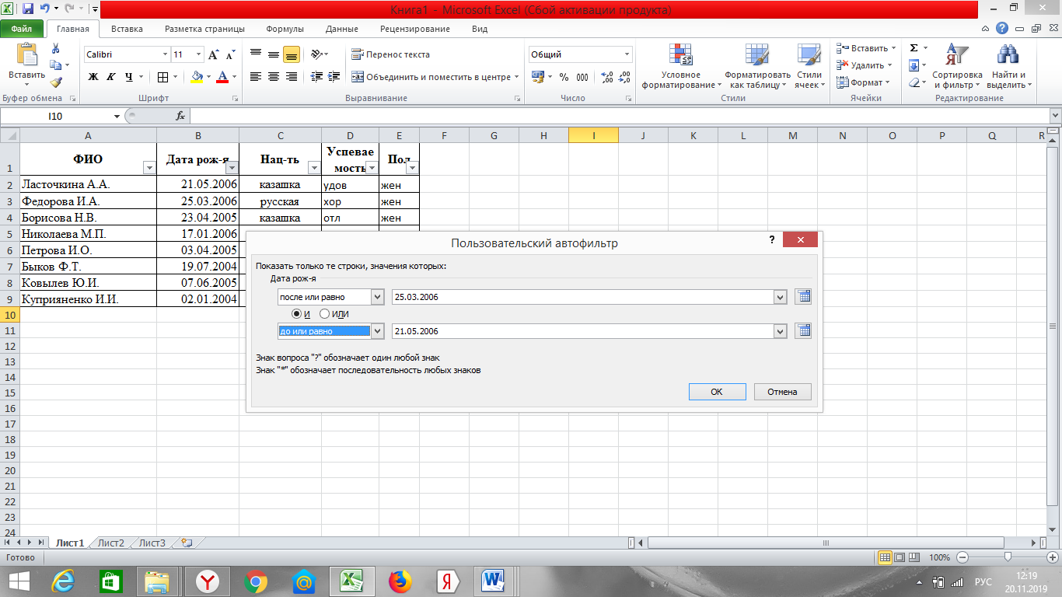
Task: Open the ФИО column filter dropdown
Action: click(149, 168)
